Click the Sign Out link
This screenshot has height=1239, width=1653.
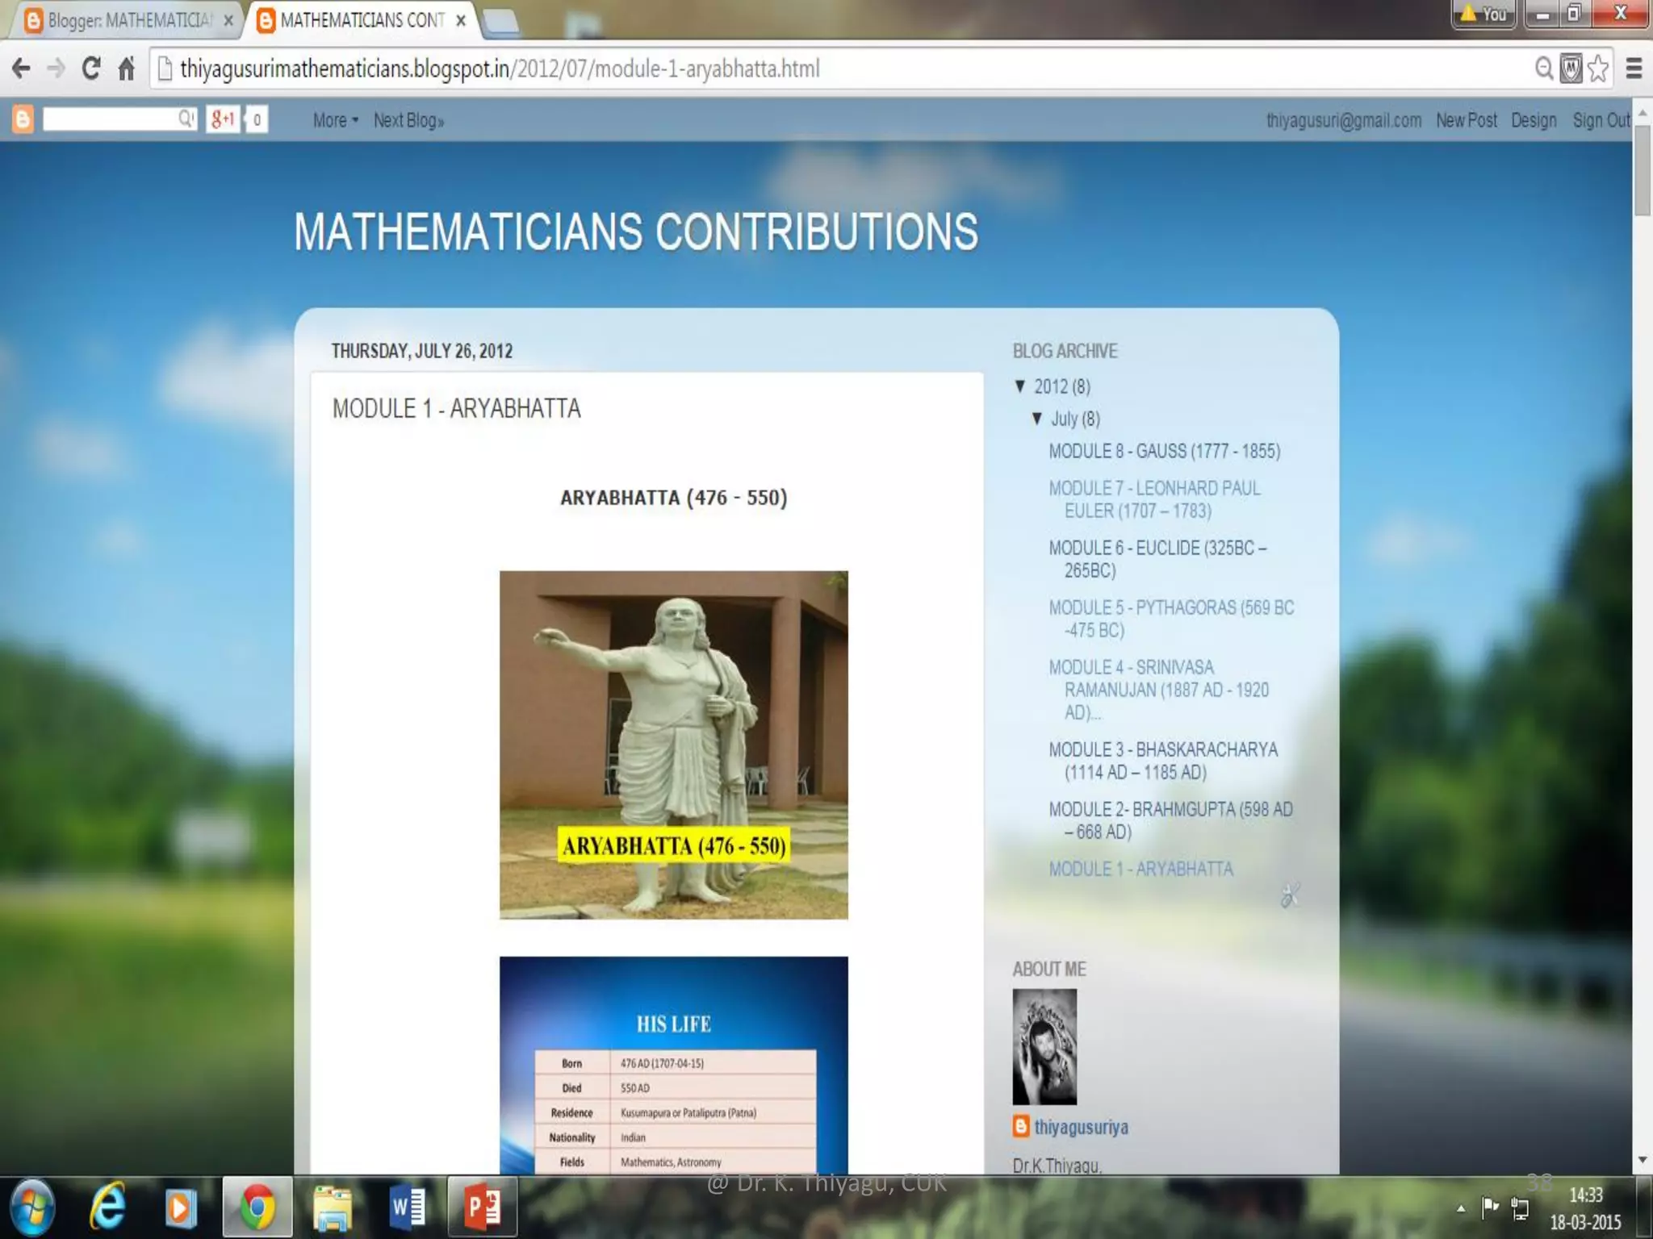(1601, 120)
